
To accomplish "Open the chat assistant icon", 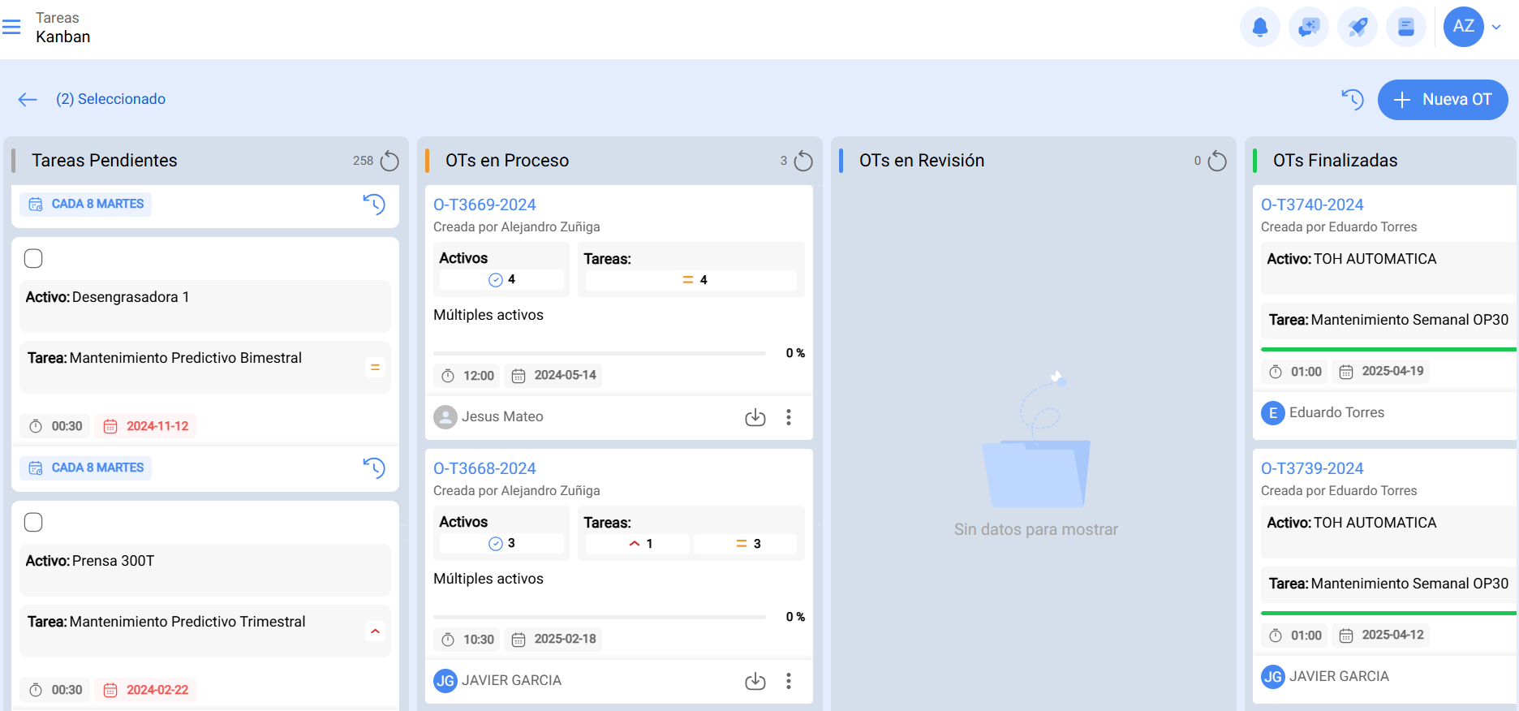I will coord(1308,28).
